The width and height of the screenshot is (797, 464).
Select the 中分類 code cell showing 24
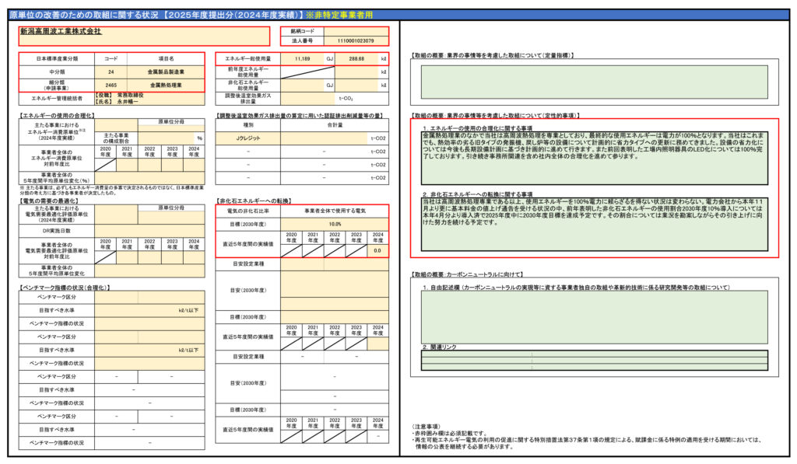pyautogui.click(x=111, y=72)
